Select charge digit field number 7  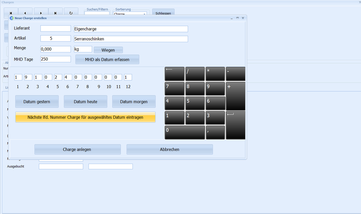78,77
